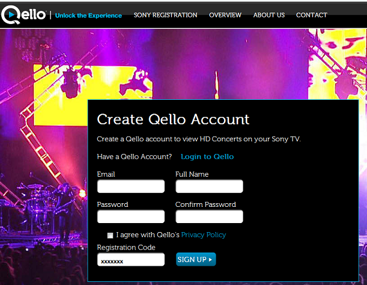Viewport: 367px width, 285px height.
Task: Click the Registration Code field with xxxxxxx
Action: tap(131, 260)
